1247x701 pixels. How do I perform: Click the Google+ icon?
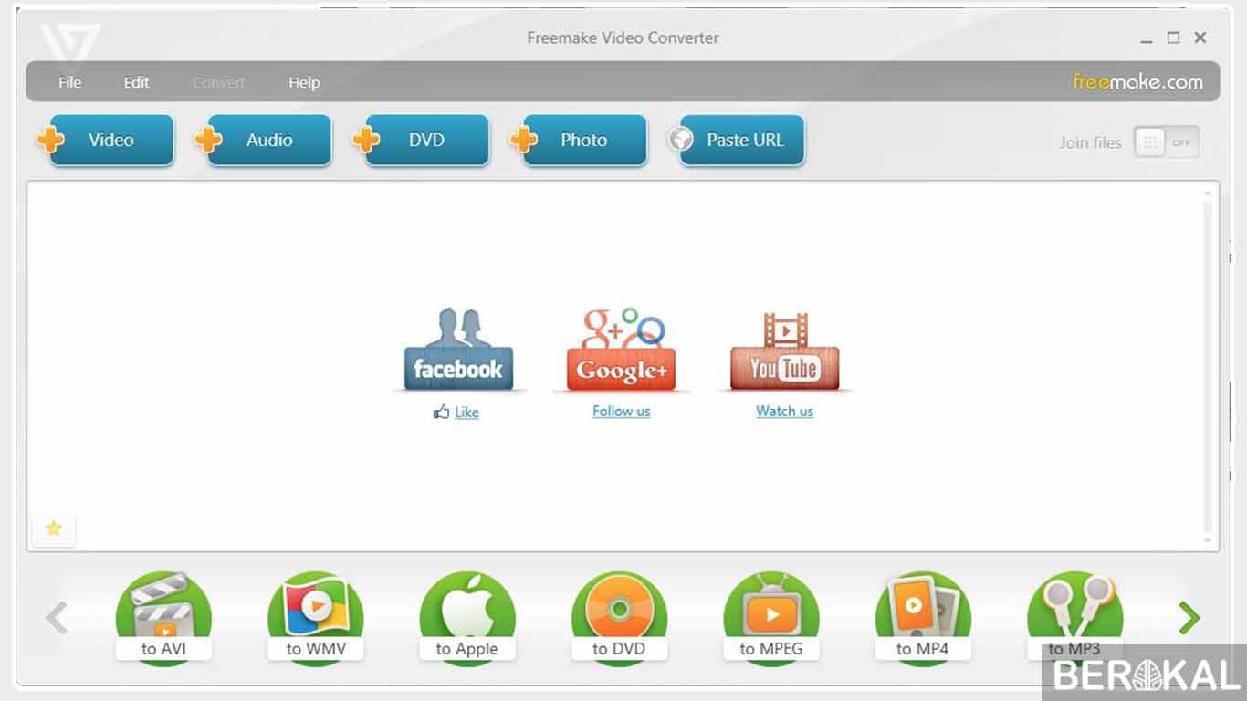coord(621,350)
